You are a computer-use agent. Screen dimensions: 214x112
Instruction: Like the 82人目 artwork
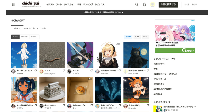click(x=92, y=71)
